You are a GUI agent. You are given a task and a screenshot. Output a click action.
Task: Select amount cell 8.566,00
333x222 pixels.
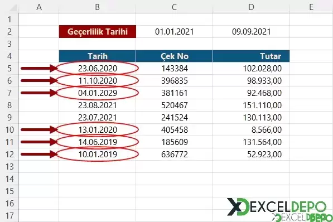(x=251, y=130)
